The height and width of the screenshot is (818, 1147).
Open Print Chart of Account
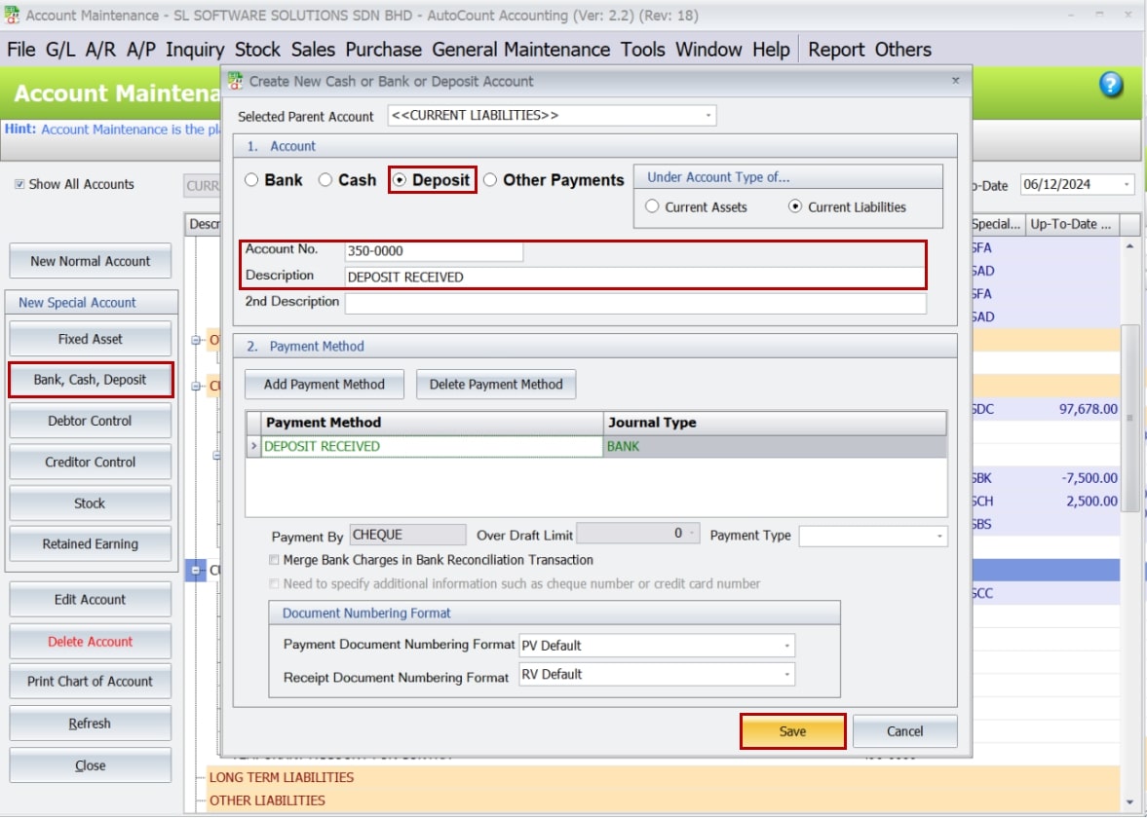90,681
